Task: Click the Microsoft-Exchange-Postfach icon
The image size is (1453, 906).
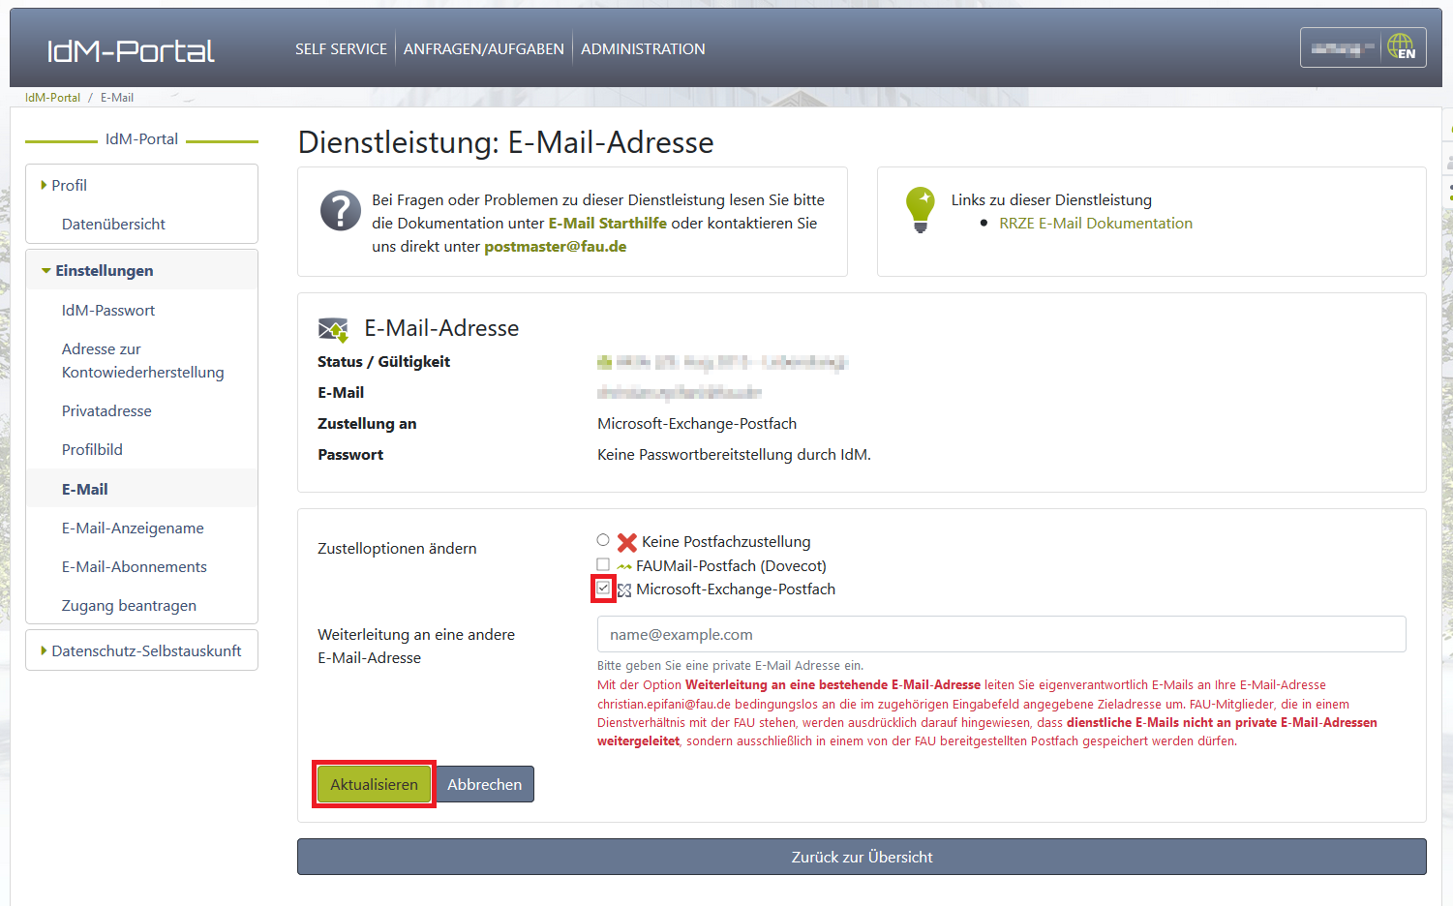Action: (624, 589)
